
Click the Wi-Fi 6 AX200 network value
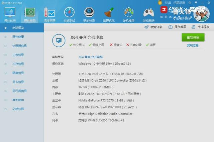101,120
